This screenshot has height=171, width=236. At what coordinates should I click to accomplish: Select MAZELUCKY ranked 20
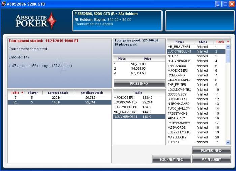196,137
